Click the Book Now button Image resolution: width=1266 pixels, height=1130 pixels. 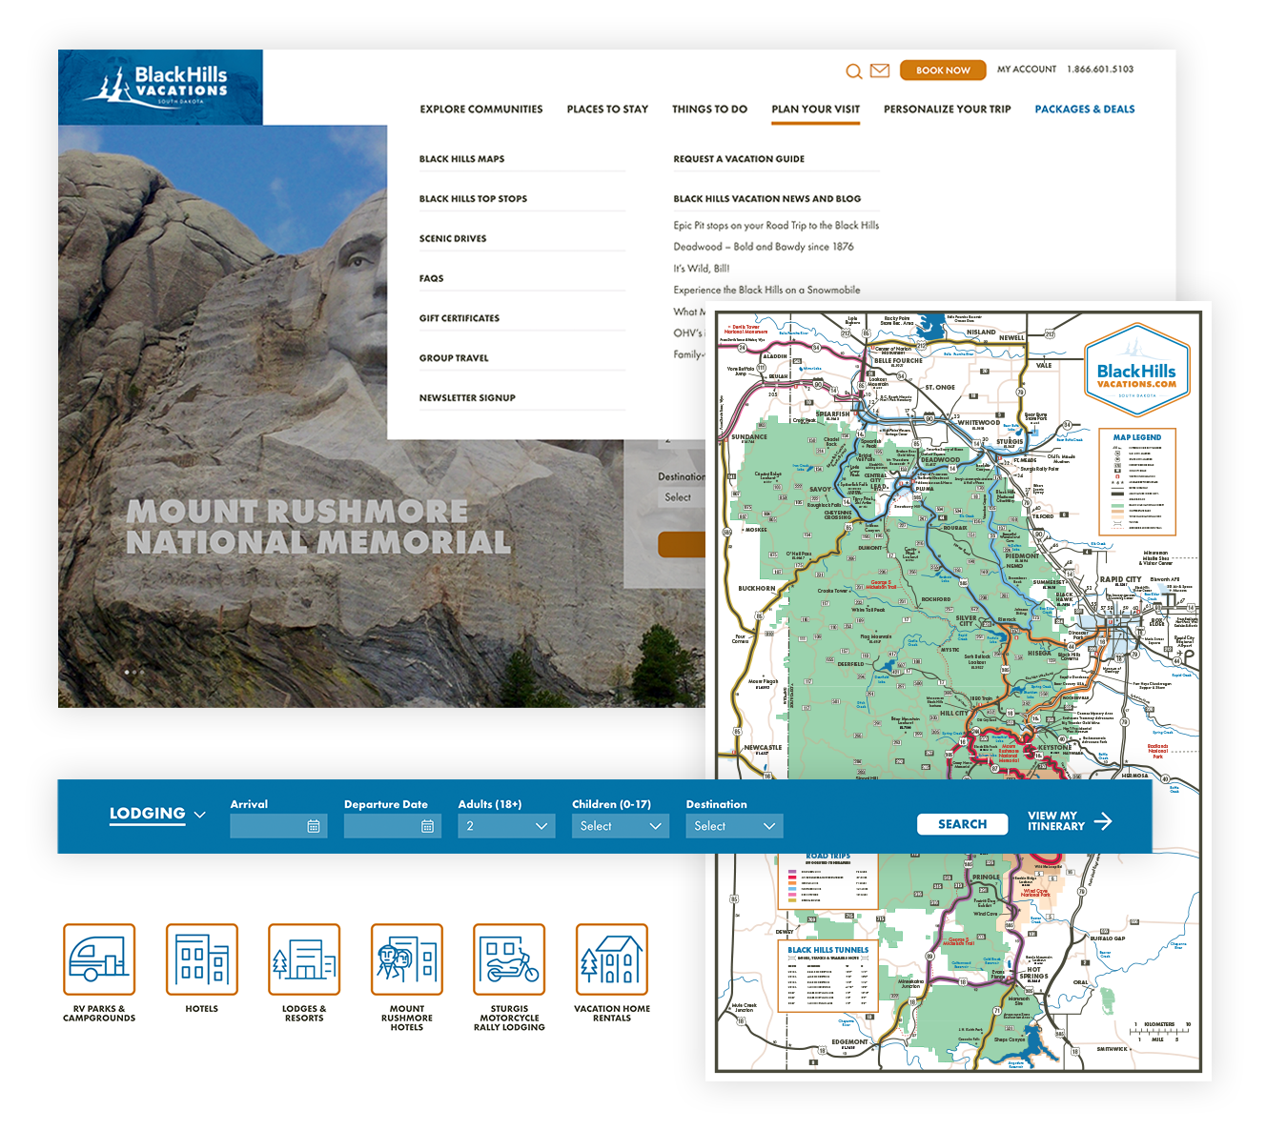pos(943,71)
